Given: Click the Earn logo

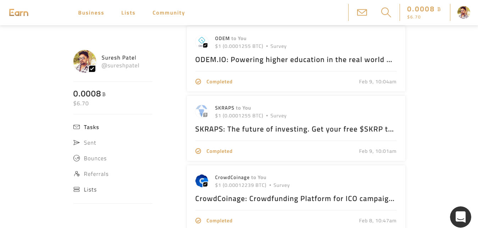Looking at the screenshot, I should [x=19, y=12].
